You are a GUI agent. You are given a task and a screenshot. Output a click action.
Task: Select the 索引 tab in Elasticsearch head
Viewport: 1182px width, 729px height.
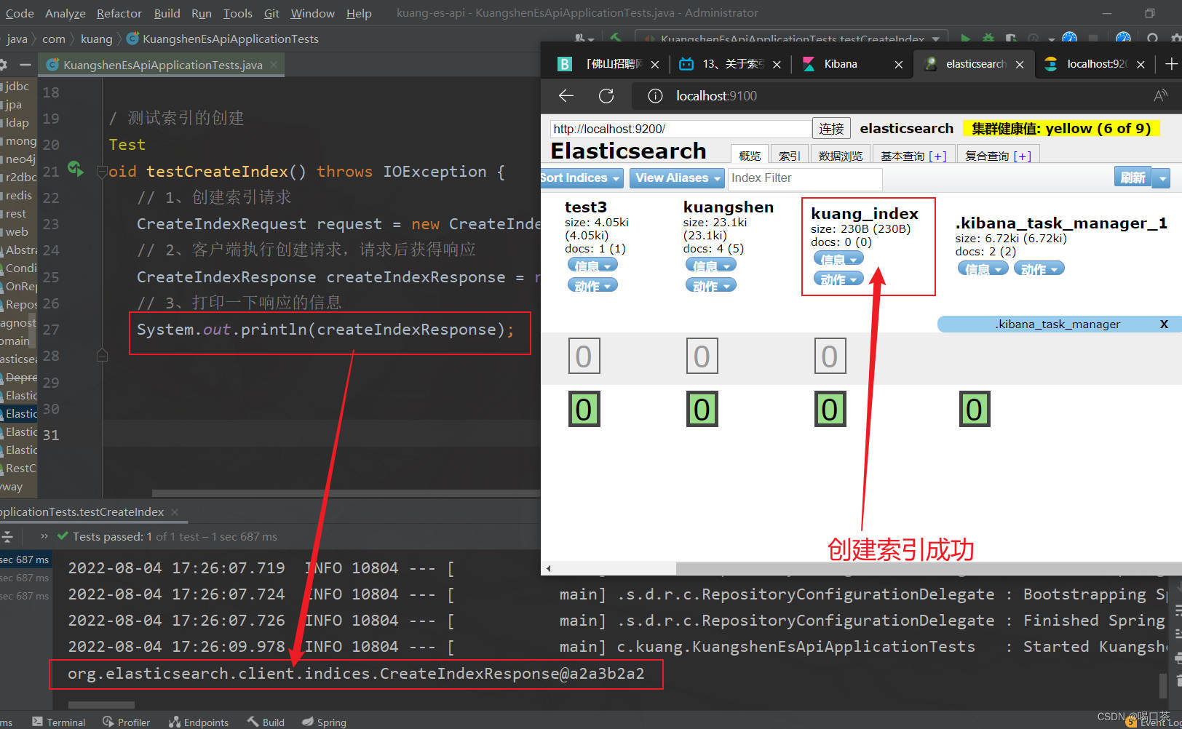click(x=789, y=155)
